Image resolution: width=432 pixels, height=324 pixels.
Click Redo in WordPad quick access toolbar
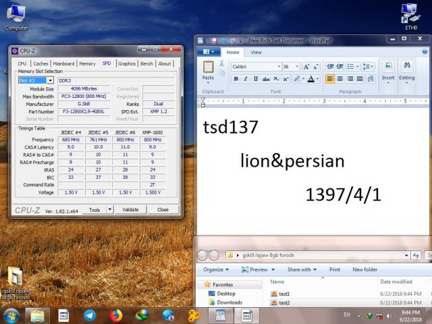232,40
